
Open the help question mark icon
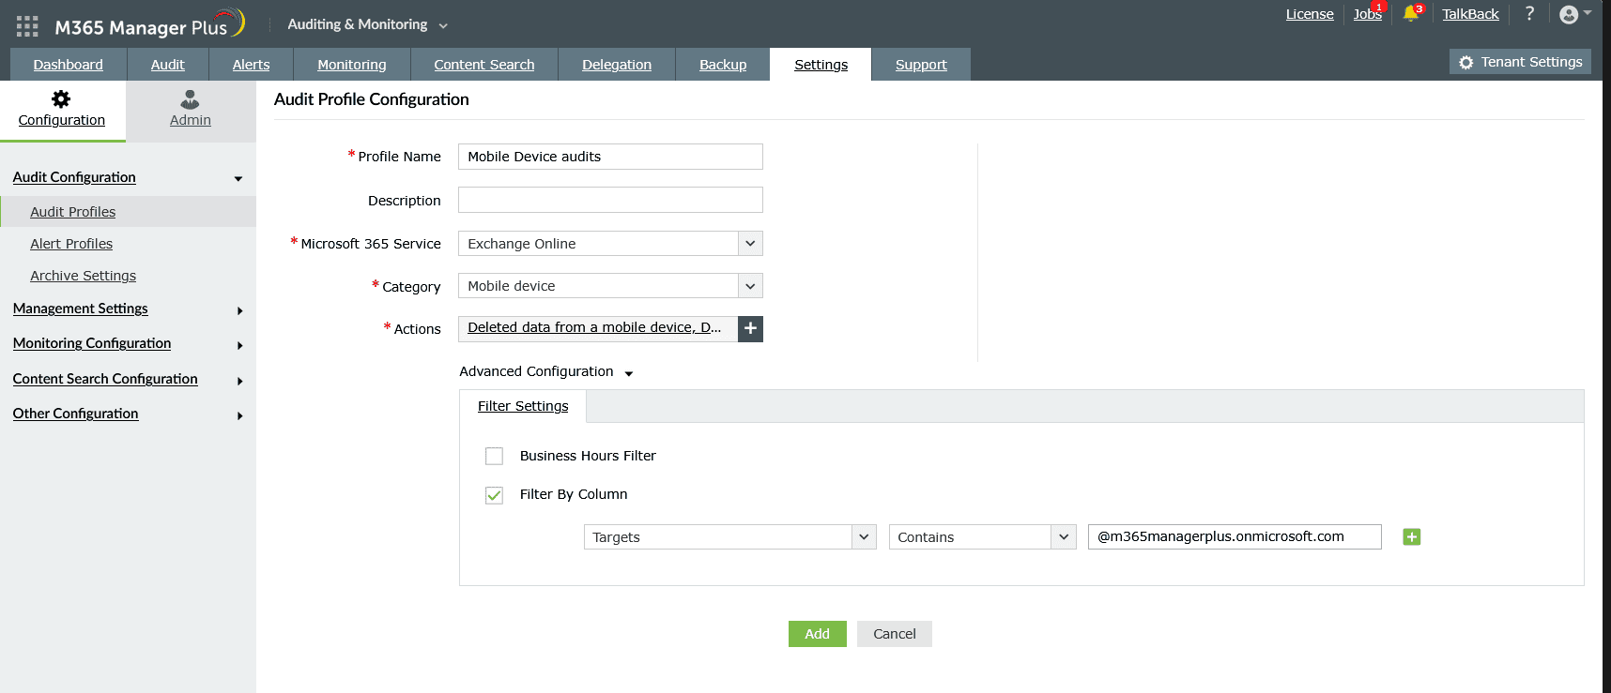pyautogui.click(x=1529, y=13)
